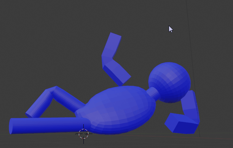Image resolution: width=233 pixels, height=148 pixels.
Task: Click the 3D cursor crosshair on the floor
Action: pyautogui.click(x=83, y=134)
